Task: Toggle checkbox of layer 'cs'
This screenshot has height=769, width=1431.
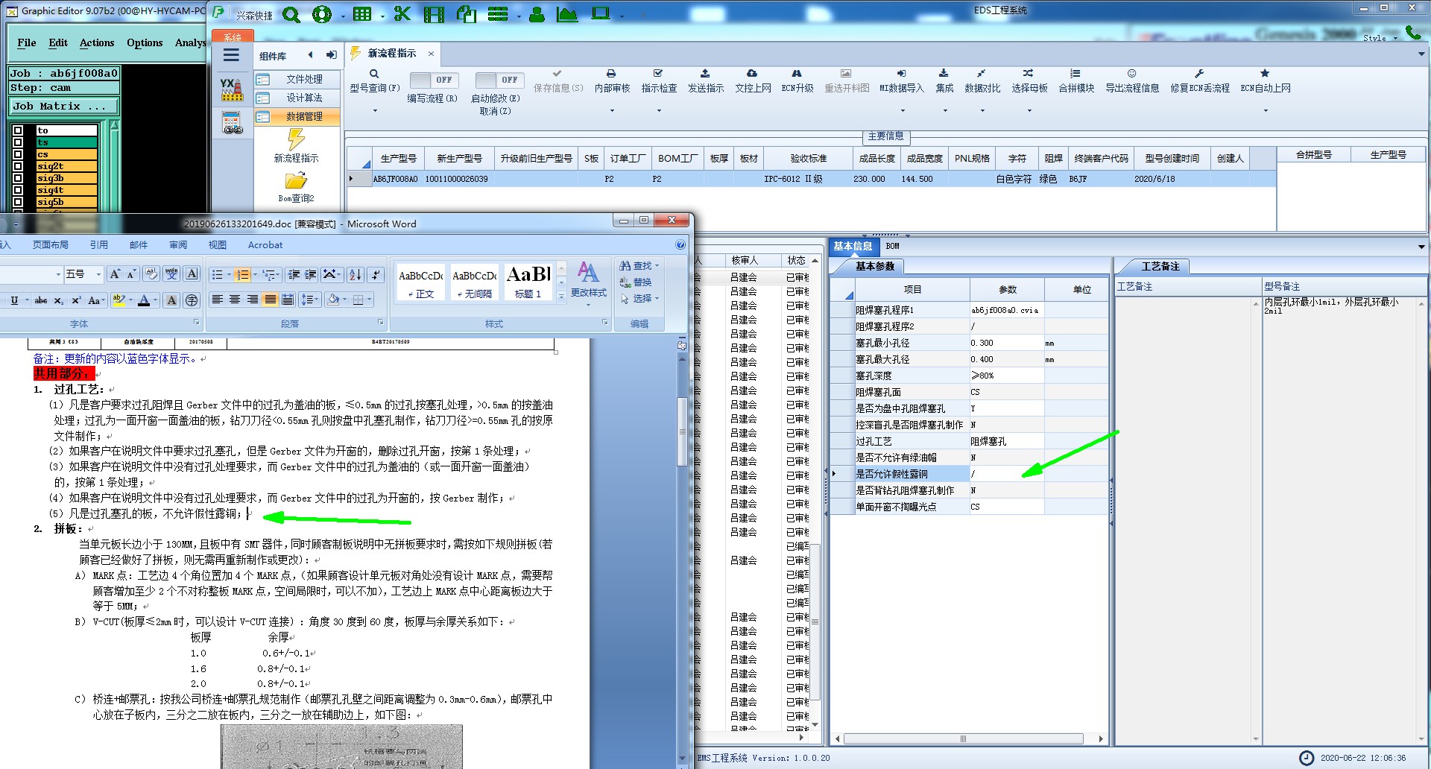Action: pyautogui.click(x=19, y=154)
